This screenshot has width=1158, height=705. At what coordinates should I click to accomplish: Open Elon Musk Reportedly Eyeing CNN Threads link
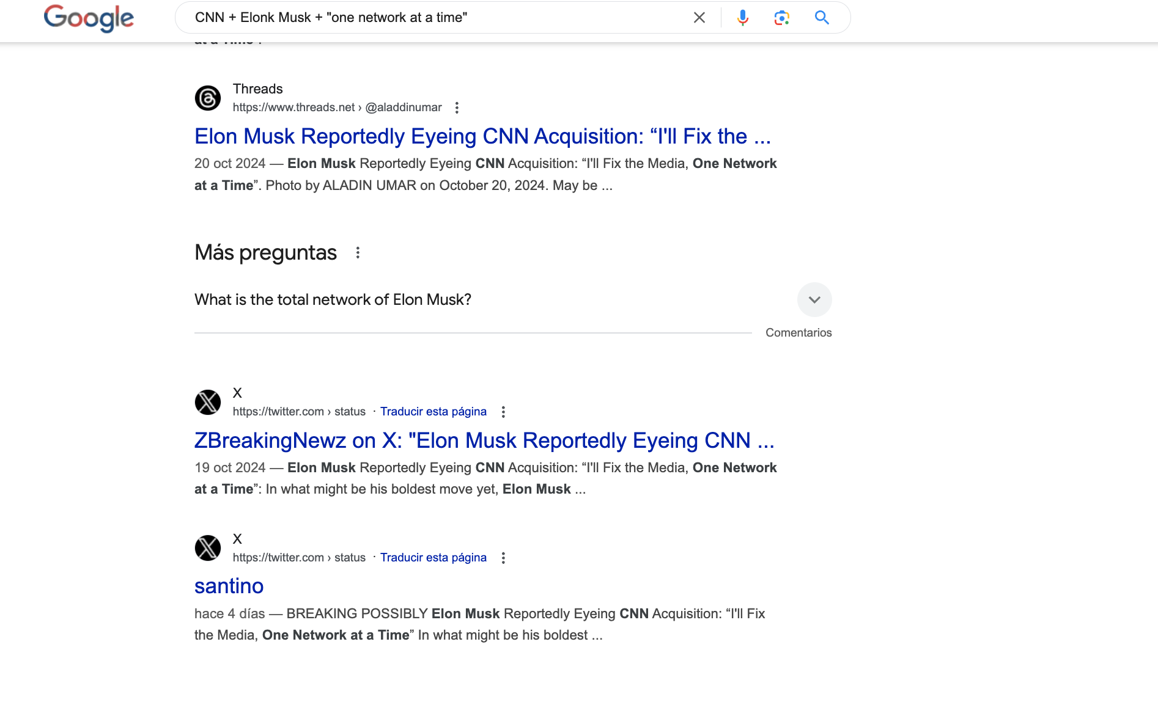tap(482, 136)
